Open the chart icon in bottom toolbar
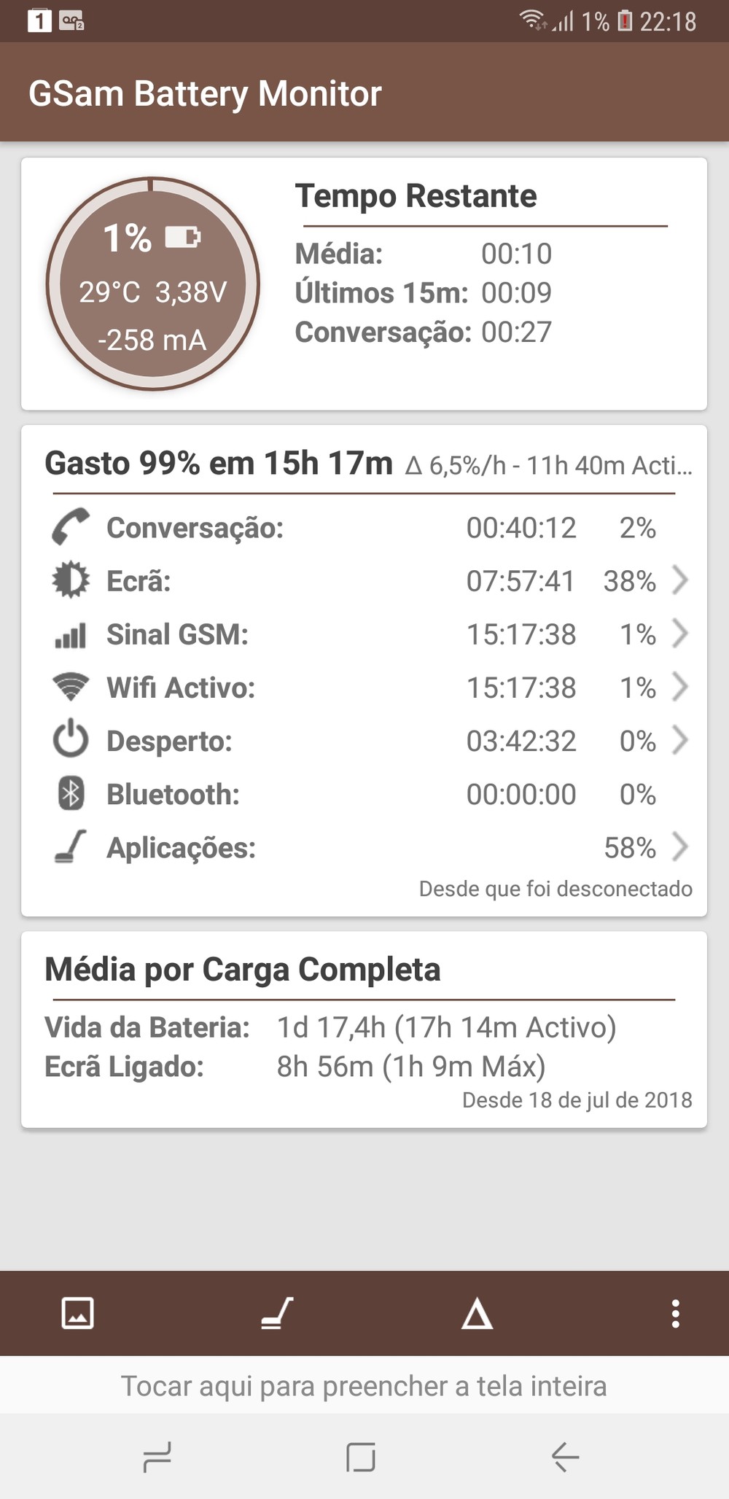Viewport: 729px width, 1499px height. pyautogui.click(x=78, y=1314)
